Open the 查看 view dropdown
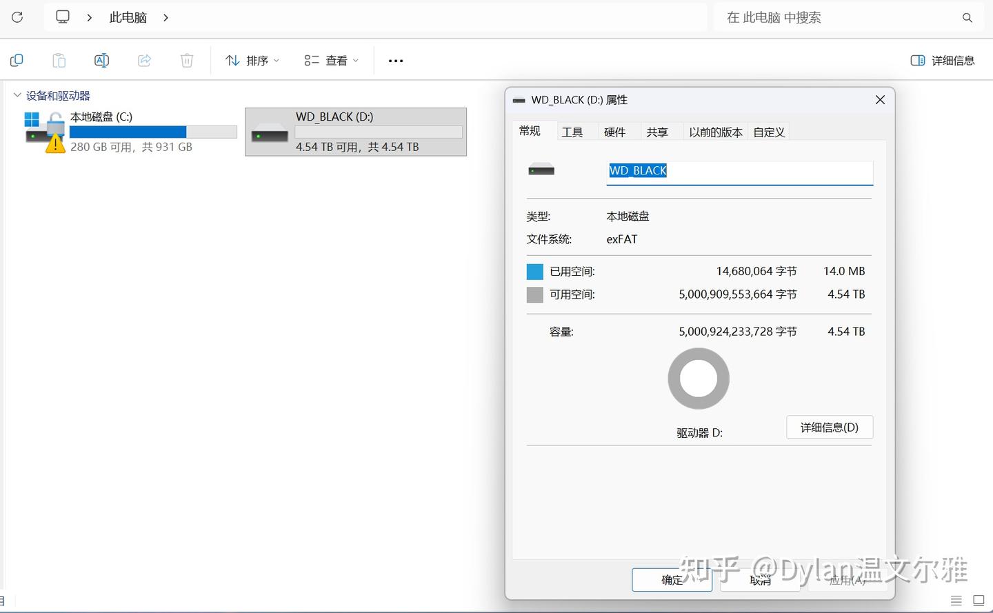 (332, 61)
